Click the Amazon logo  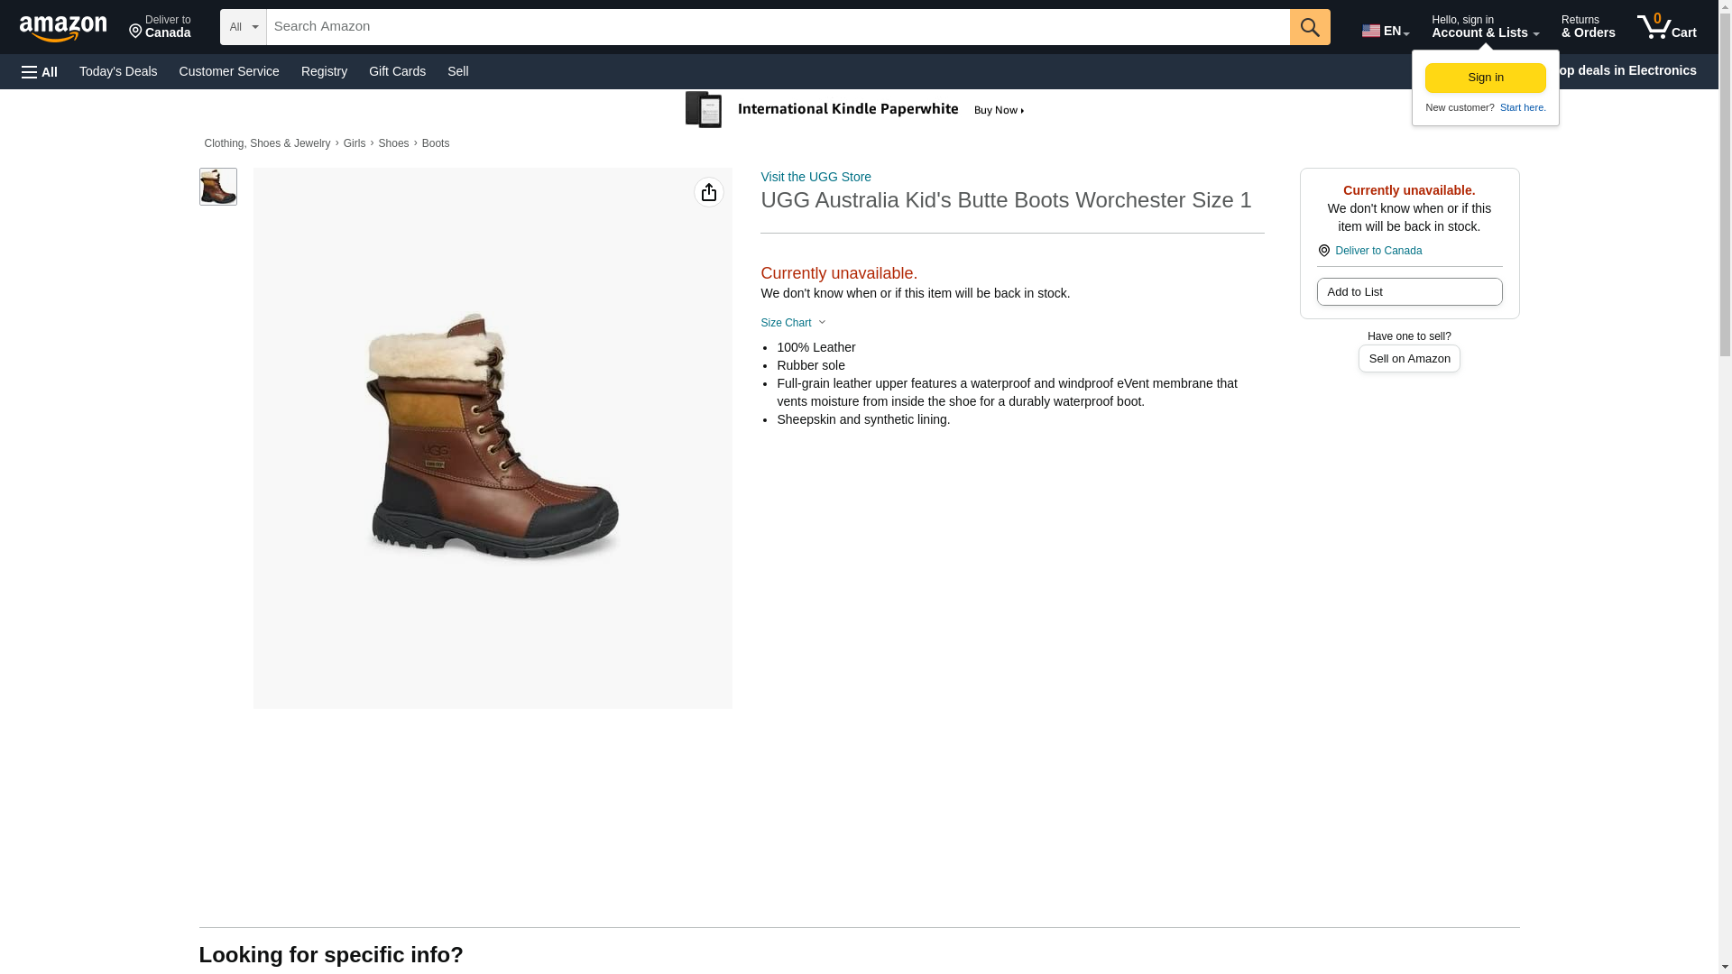pyautogui.click(x=63, y=28)
